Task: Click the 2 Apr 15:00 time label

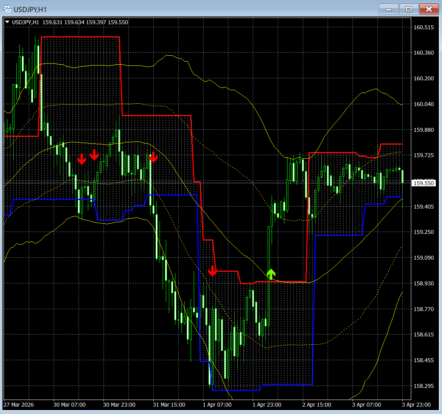Action: click(x=317, y=405)
